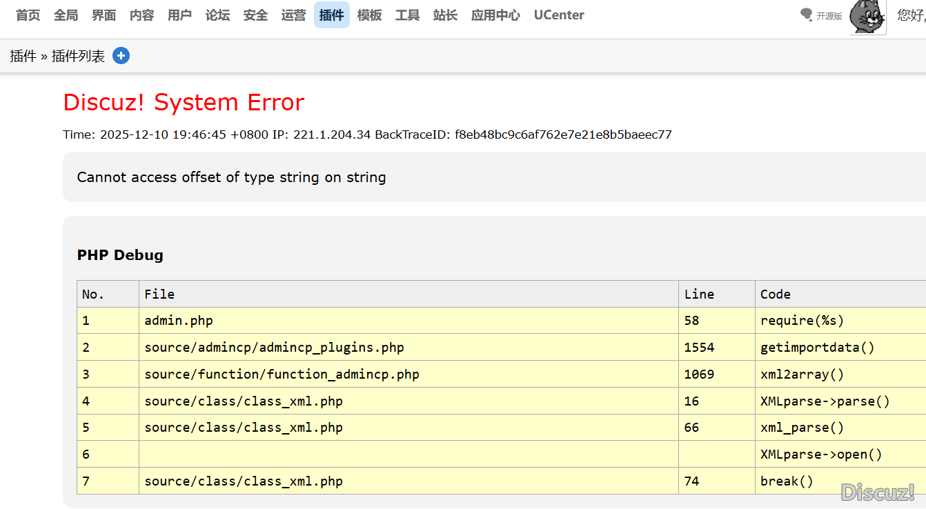Screen dimensions: 926x509
Task: Click the UCenter menu item
Action: (x=559, y=15)
